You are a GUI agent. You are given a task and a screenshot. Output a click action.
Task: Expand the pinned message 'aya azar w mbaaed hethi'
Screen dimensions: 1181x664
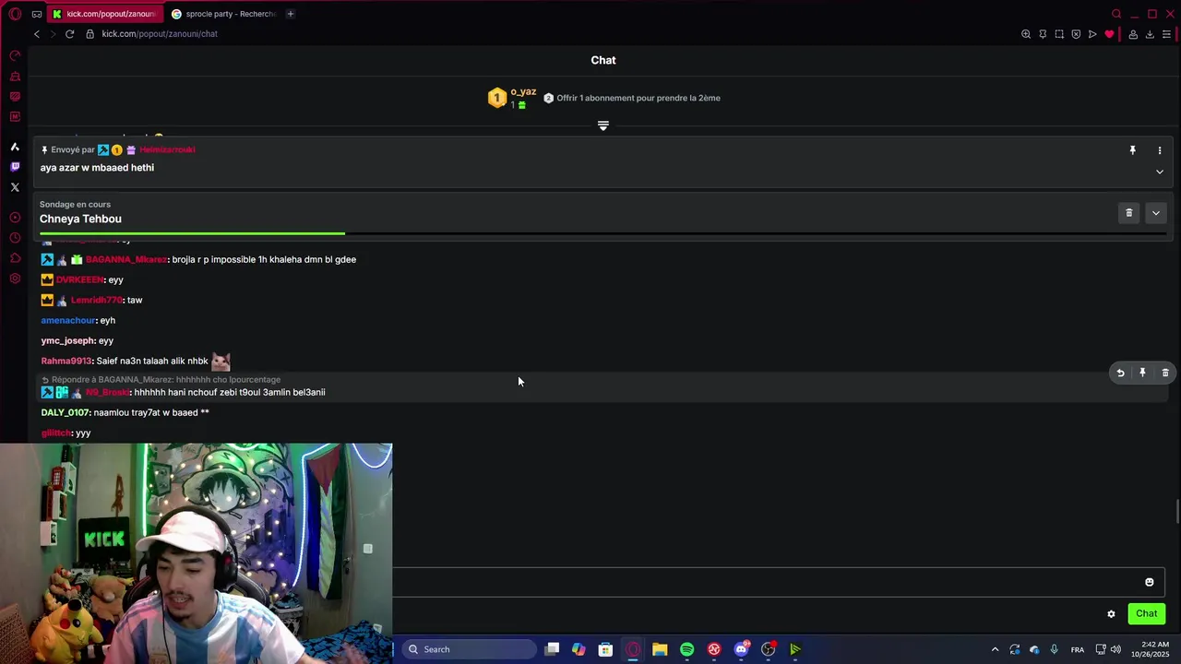1160,172
